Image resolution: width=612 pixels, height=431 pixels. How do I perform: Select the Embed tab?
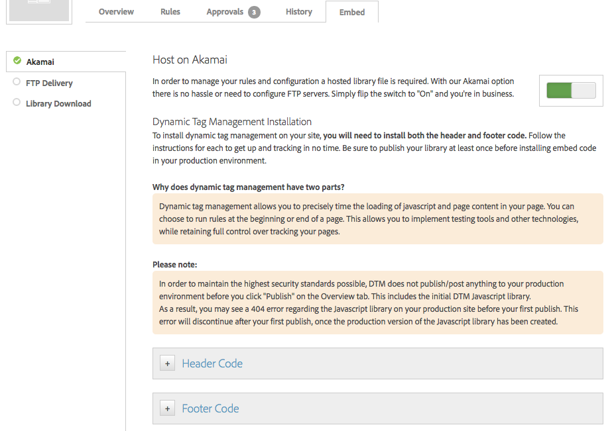coord(352,12)
